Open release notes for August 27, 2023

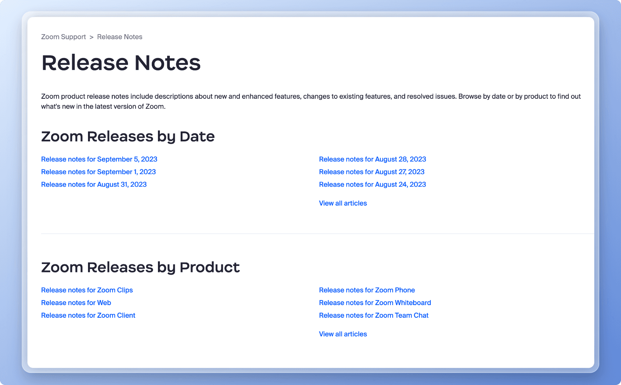pyautogui.click(x=372, y=172)
